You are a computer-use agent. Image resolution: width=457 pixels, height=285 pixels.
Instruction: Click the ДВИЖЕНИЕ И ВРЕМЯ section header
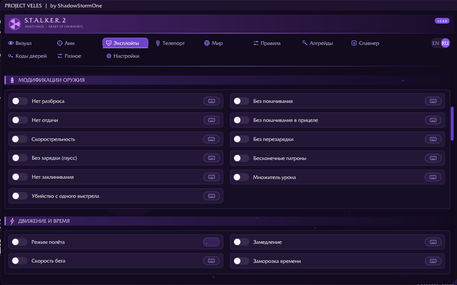pos(227,221)
